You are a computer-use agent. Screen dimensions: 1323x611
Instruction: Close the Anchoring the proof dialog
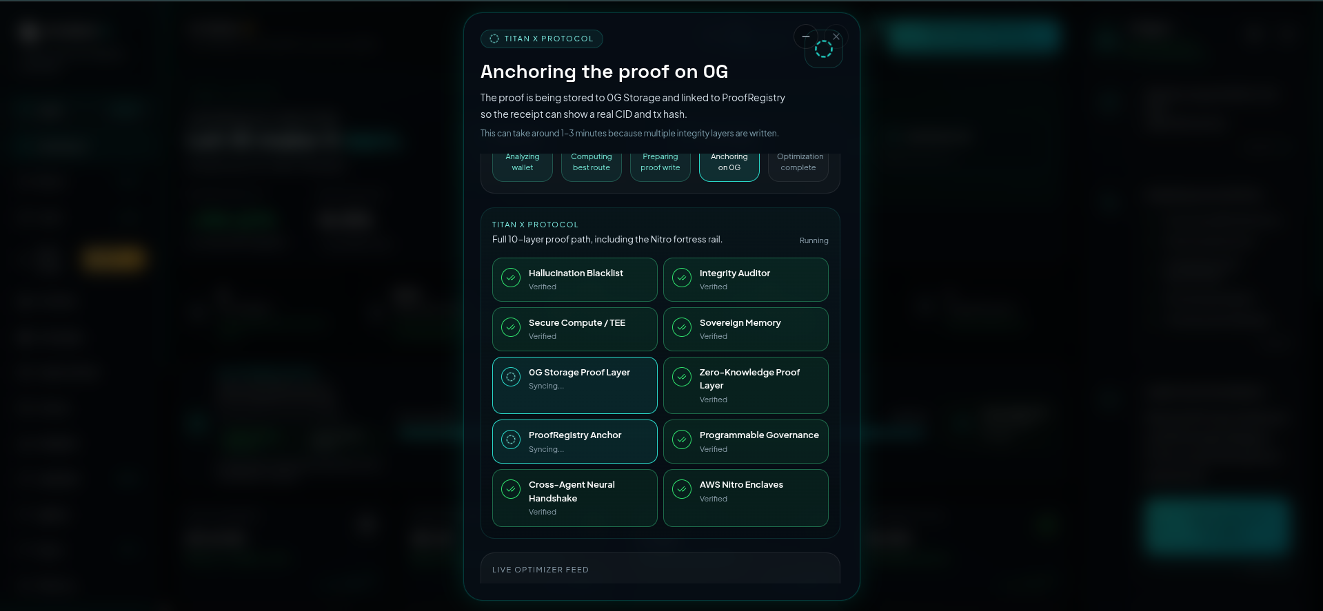[x=836, y=37]
